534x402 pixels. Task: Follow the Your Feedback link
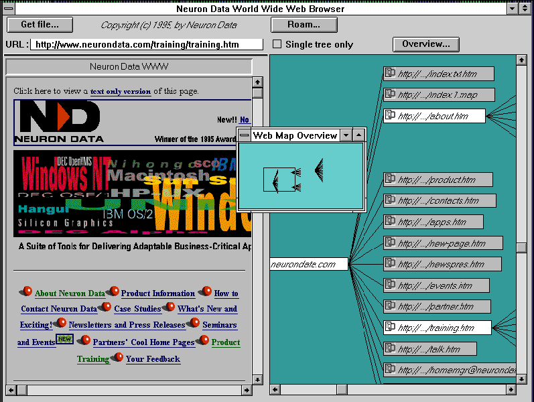tap(153, 358)
